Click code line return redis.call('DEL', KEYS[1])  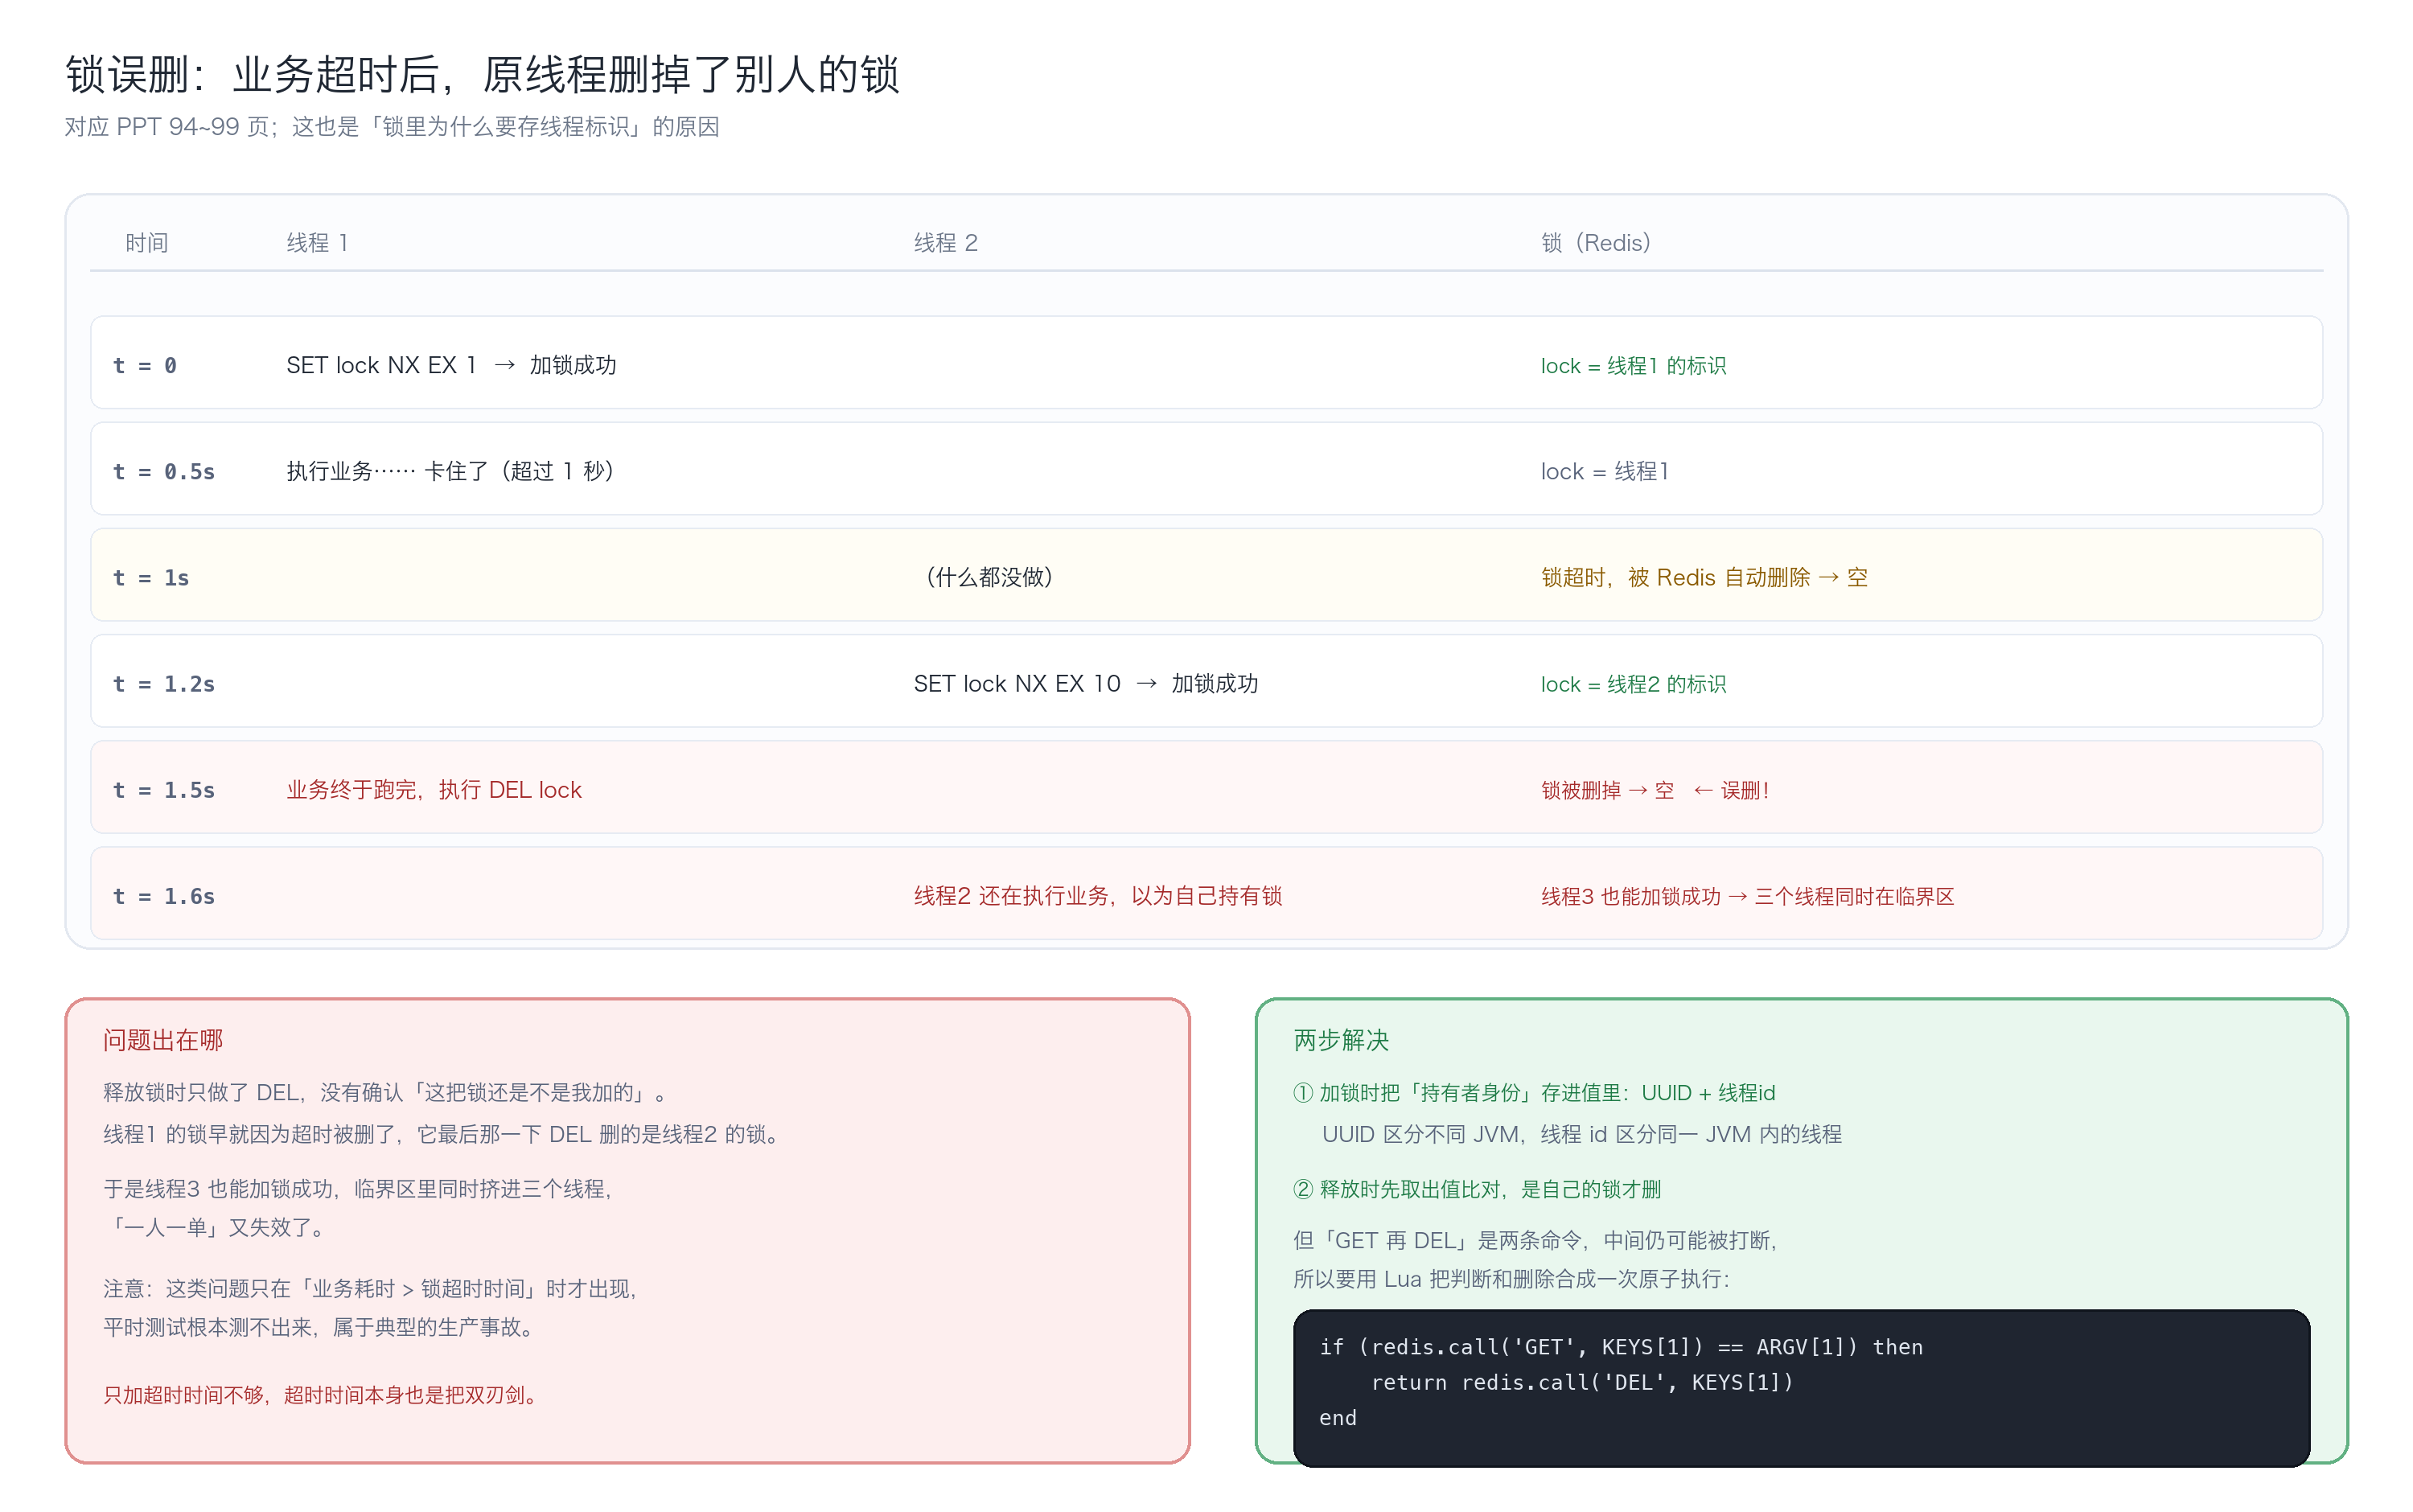[x=1582, y=1382]
